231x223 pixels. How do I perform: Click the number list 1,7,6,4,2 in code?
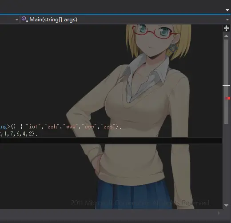pyautogui.click(x=18, y=134)
